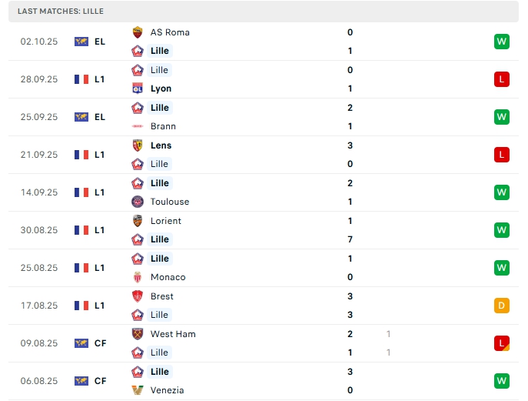Click the Brann club crest icon
Screen dimensions: 528x401
pyautogui.click(x=138, y=126)
